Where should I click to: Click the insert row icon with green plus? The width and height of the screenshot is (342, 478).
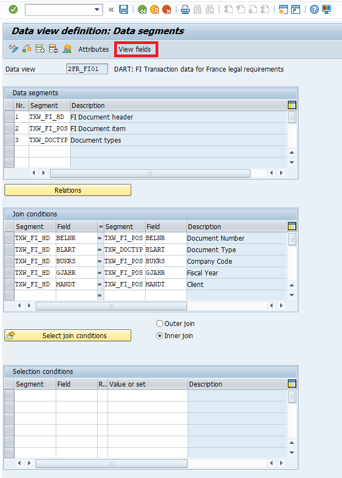40,49
